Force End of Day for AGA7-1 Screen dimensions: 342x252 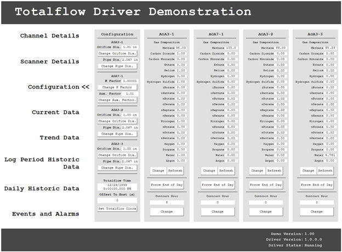[218, 185]
